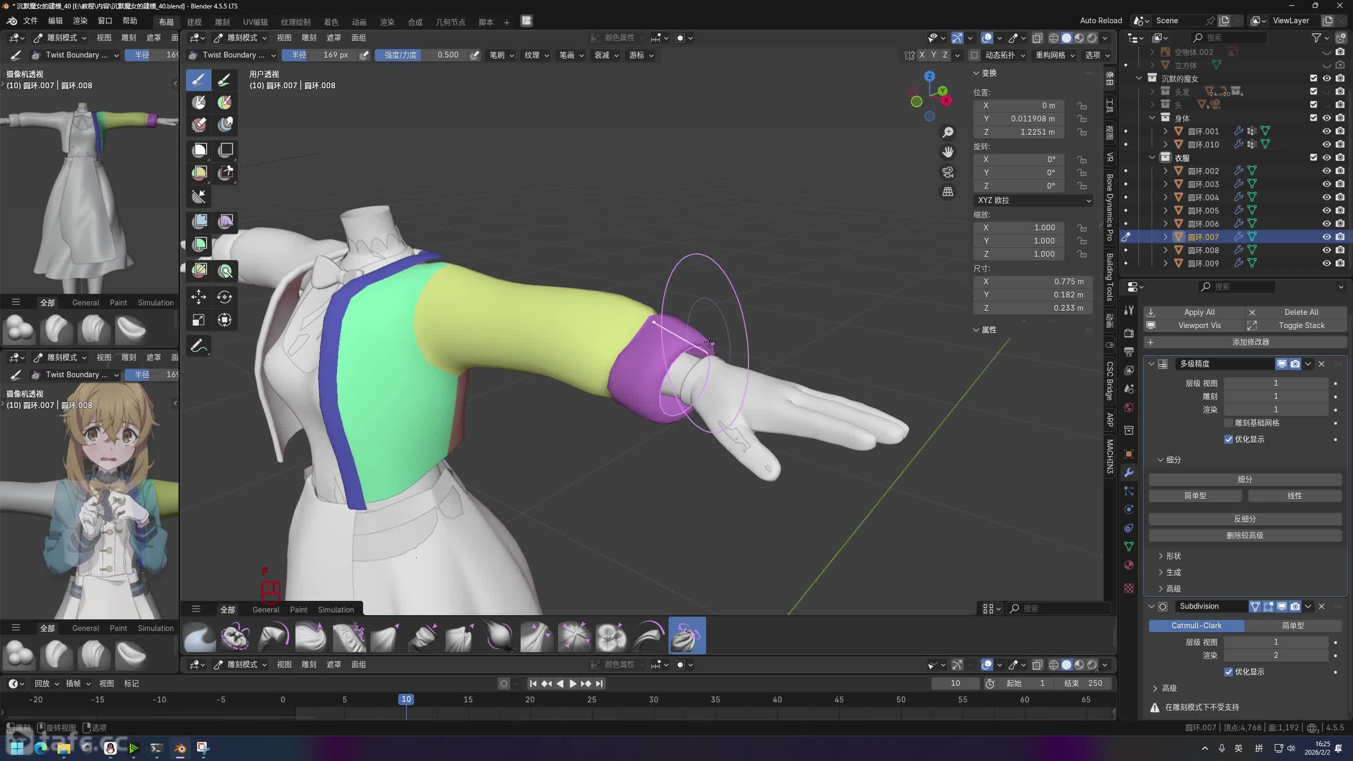The width and height of the screenshot is (1353, 761).
Task: Toggle camera view icon in viewport
Action: (948, 172)
